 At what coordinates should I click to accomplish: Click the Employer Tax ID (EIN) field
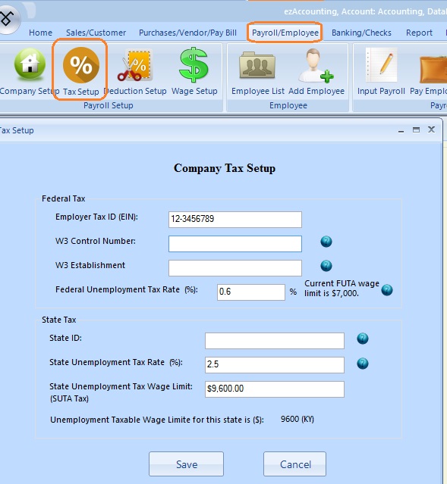pyautogui.click(x=235, y=220)
